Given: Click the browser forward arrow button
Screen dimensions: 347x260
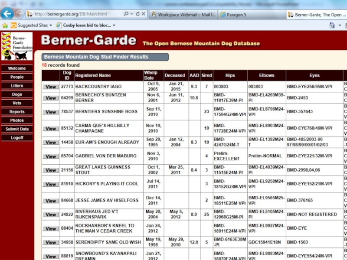Looking at the screenshot, I should coord(20,14).
